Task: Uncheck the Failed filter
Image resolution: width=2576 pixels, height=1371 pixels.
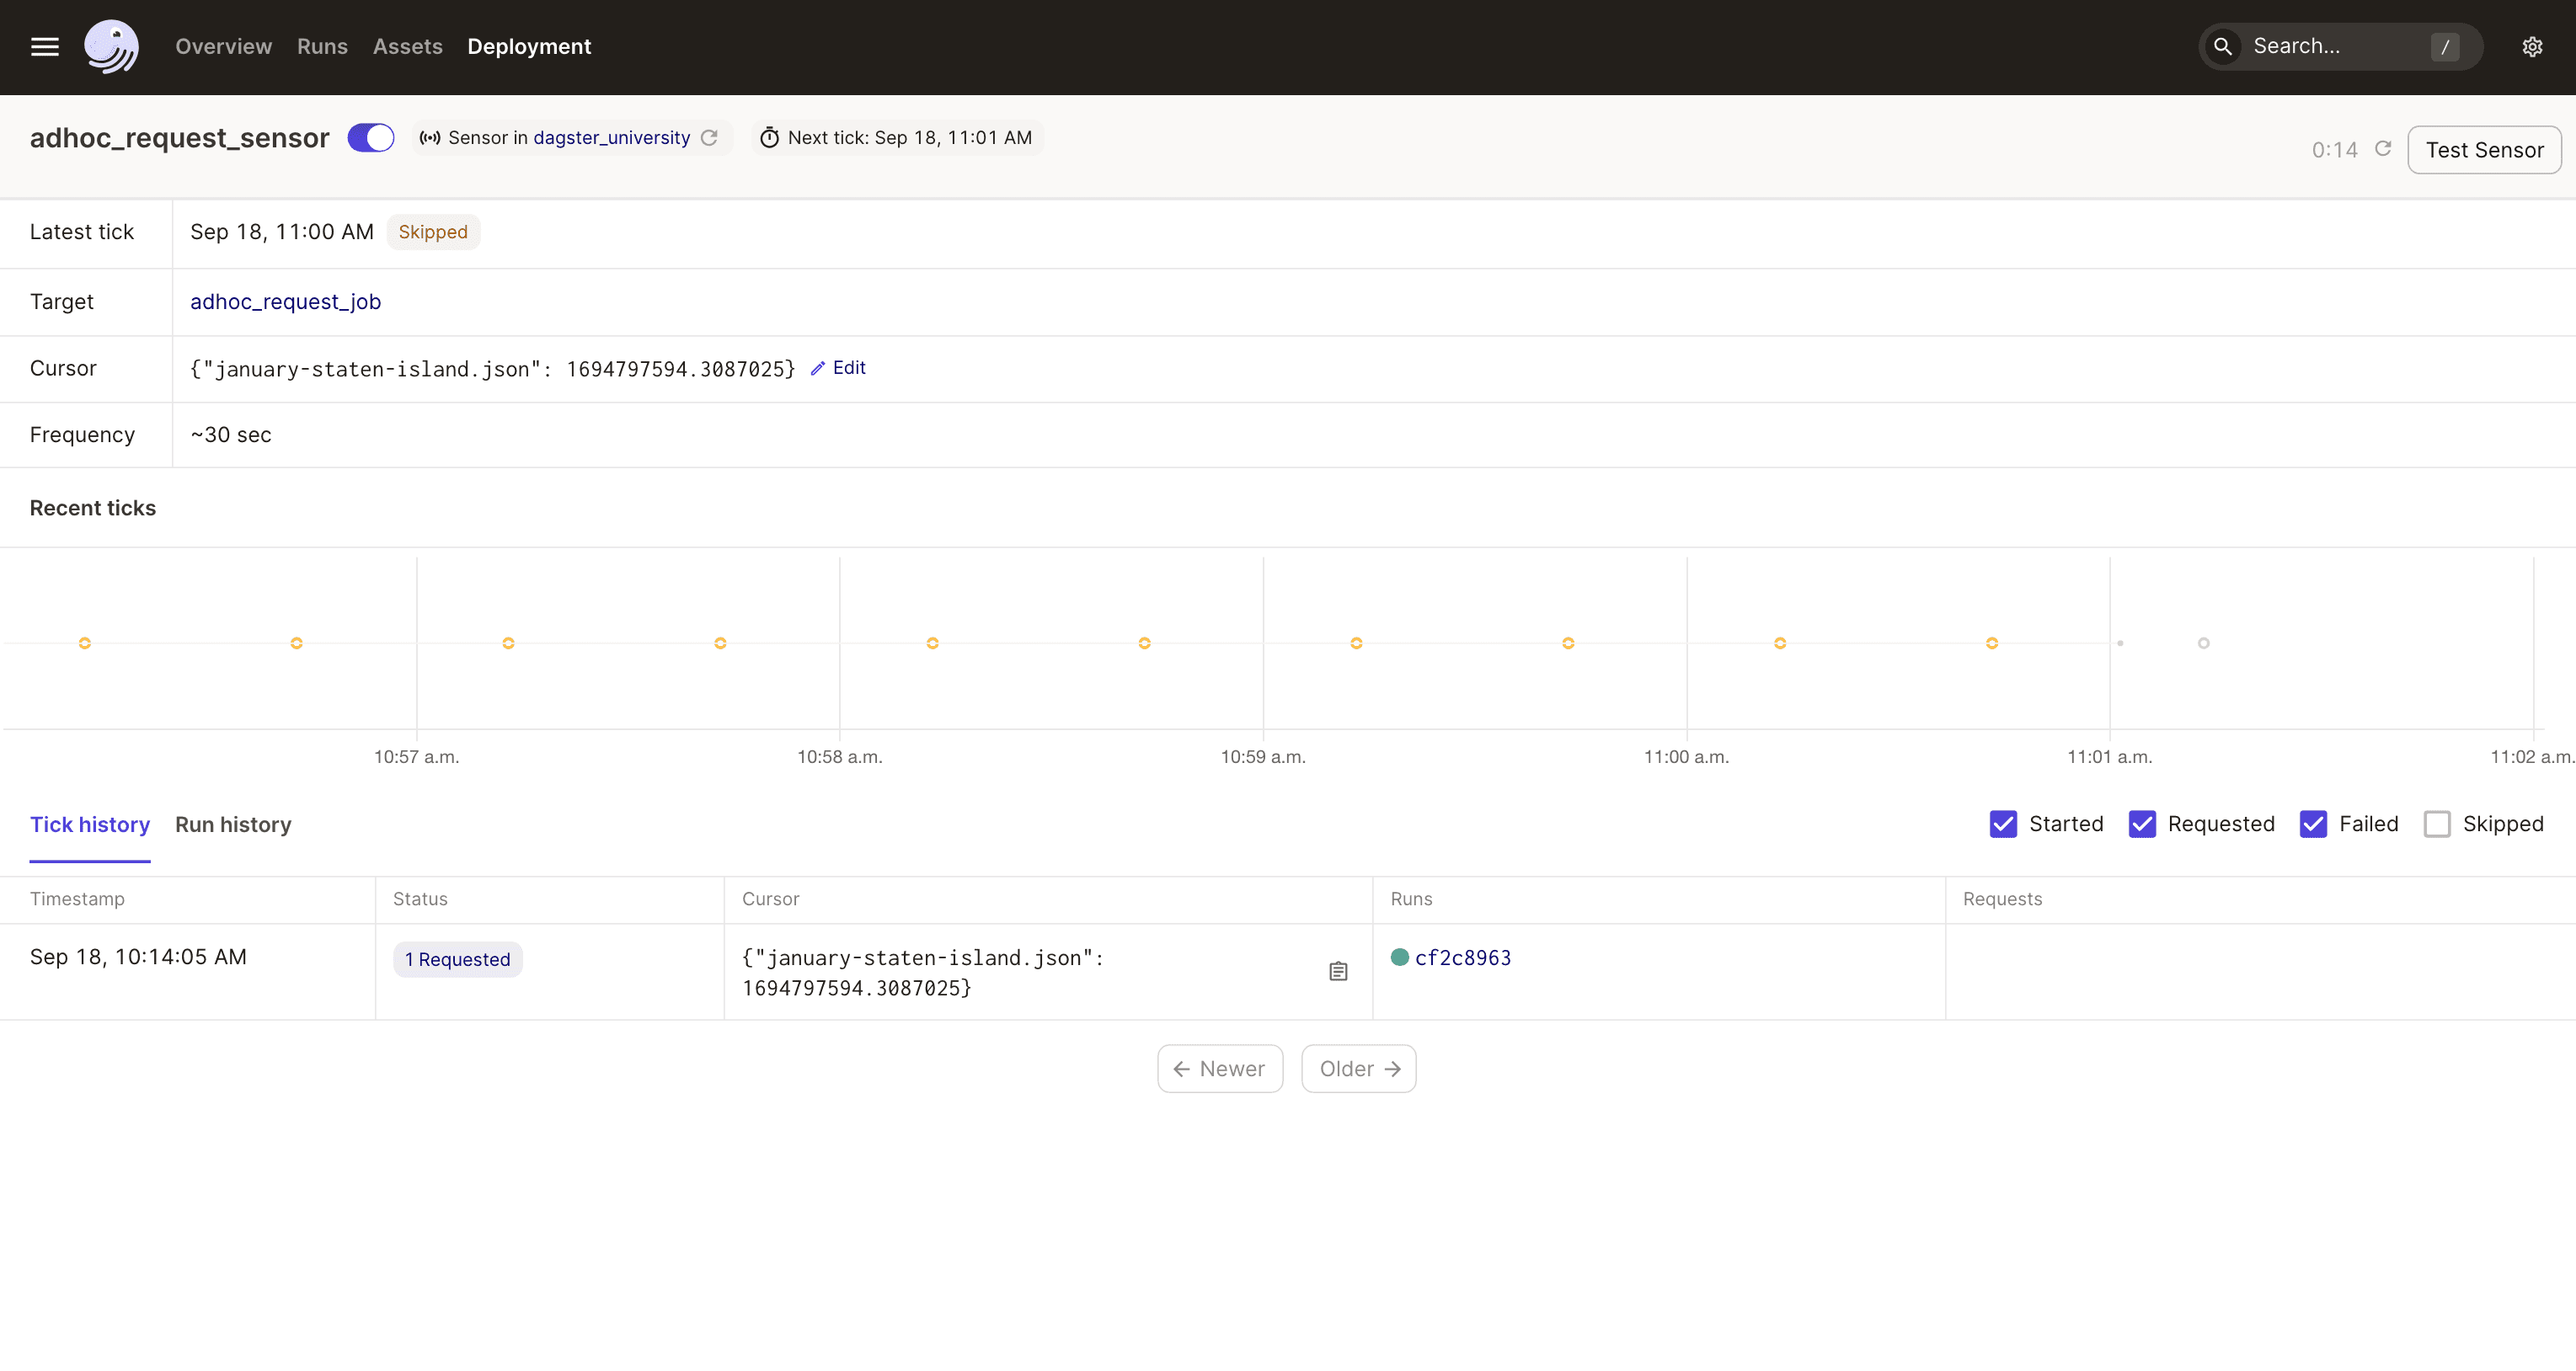Action: pos(2314,824)
